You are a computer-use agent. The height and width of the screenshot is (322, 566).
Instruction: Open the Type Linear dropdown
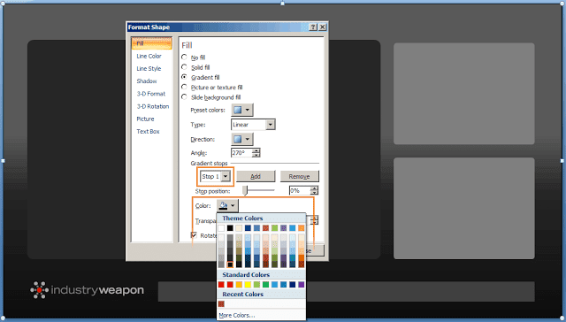[270, 125]
